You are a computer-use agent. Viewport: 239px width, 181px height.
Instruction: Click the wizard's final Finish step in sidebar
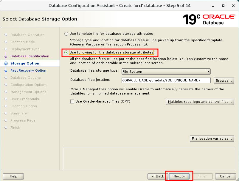(x=15, y=128)
